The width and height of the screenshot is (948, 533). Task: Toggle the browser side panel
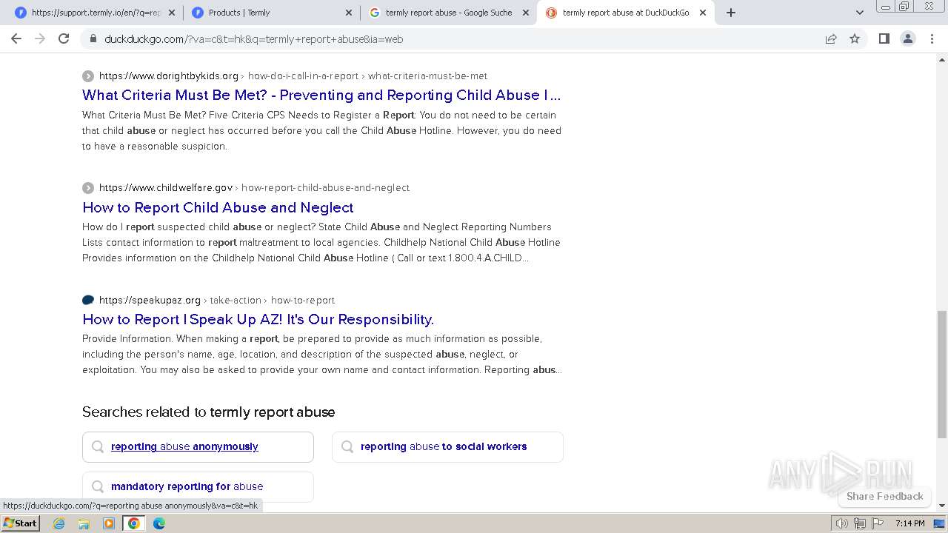coord(884,38)
